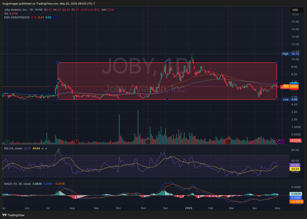This screenshot has width=307, height=219.
Task: Click the 0.5000 level on the MACD scale
Action: pyautogui.click(x=296, y=187)
